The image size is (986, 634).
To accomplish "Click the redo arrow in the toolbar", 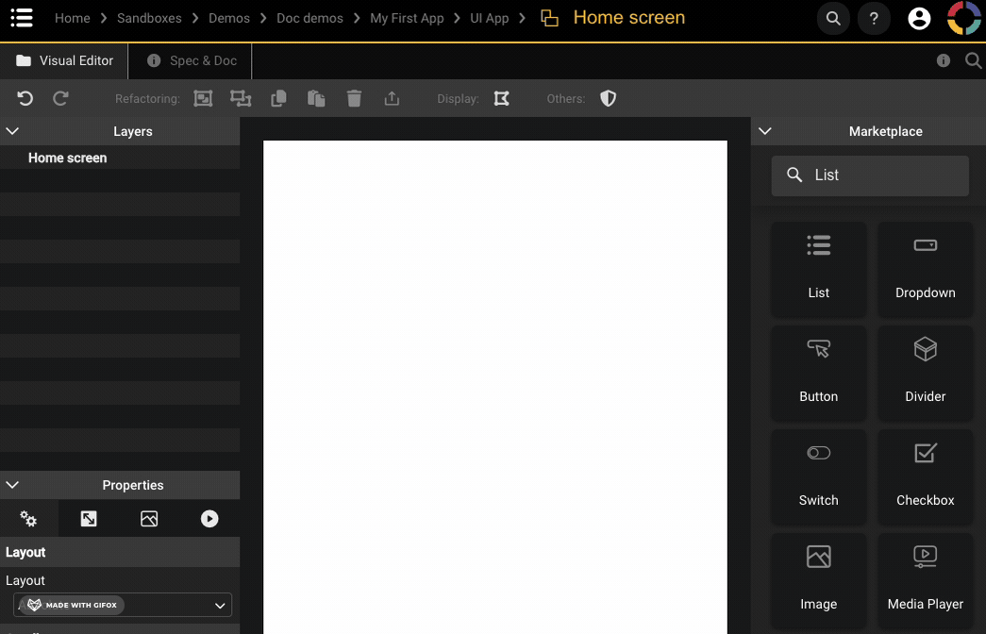I will pos(60,98).
